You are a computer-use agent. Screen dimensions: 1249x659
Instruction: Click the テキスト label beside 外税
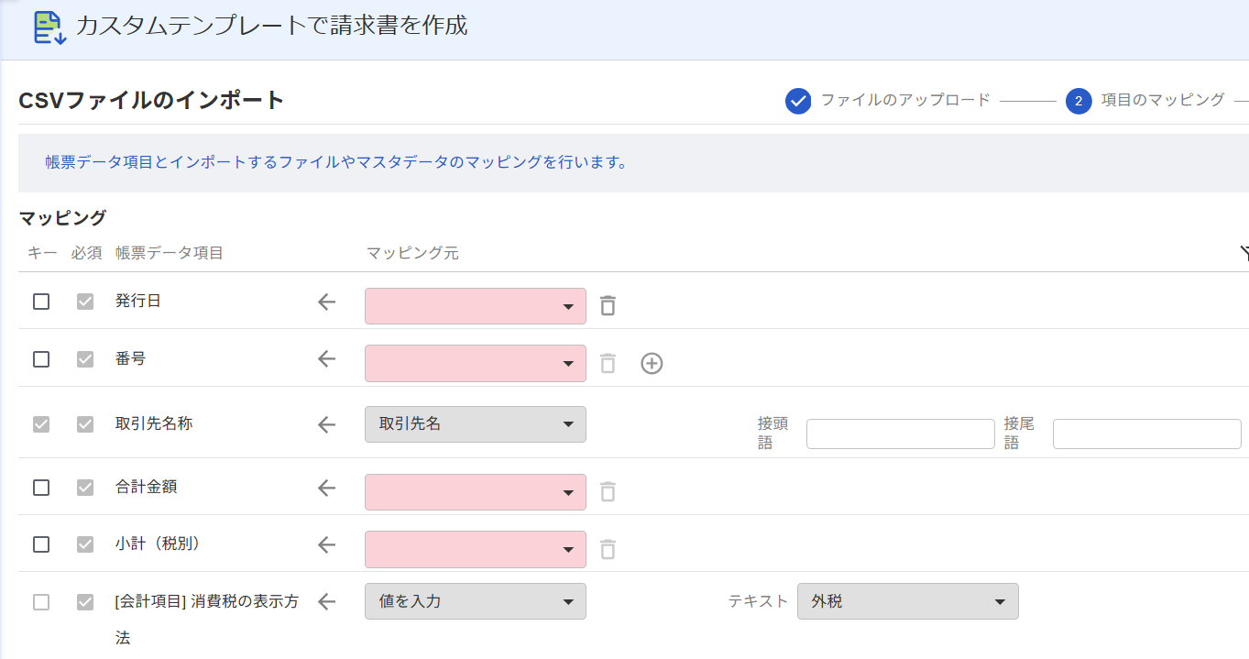click(x=758, y=601)
